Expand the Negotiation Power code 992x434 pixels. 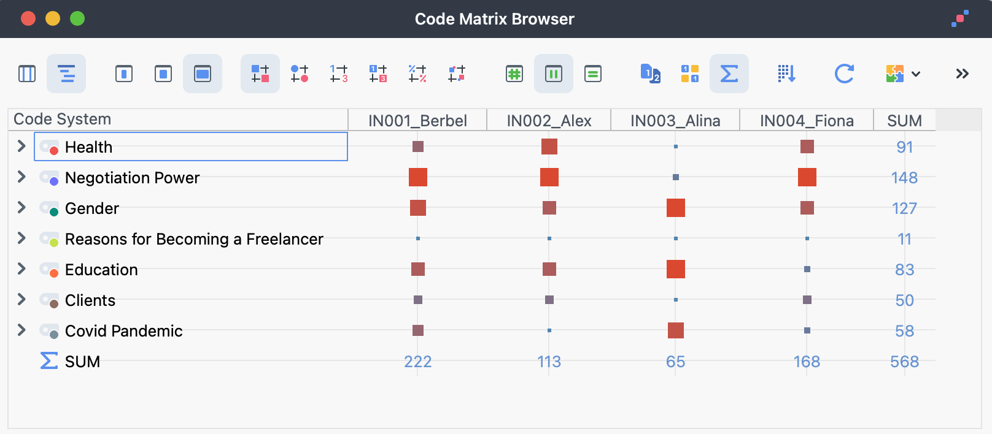(21, 177)
